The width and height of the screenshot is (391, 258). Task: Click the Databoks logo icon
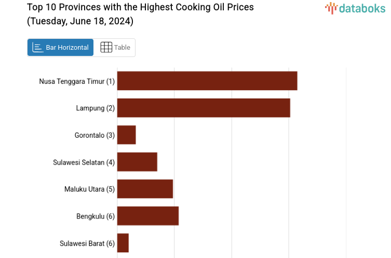tap(331, 8)
